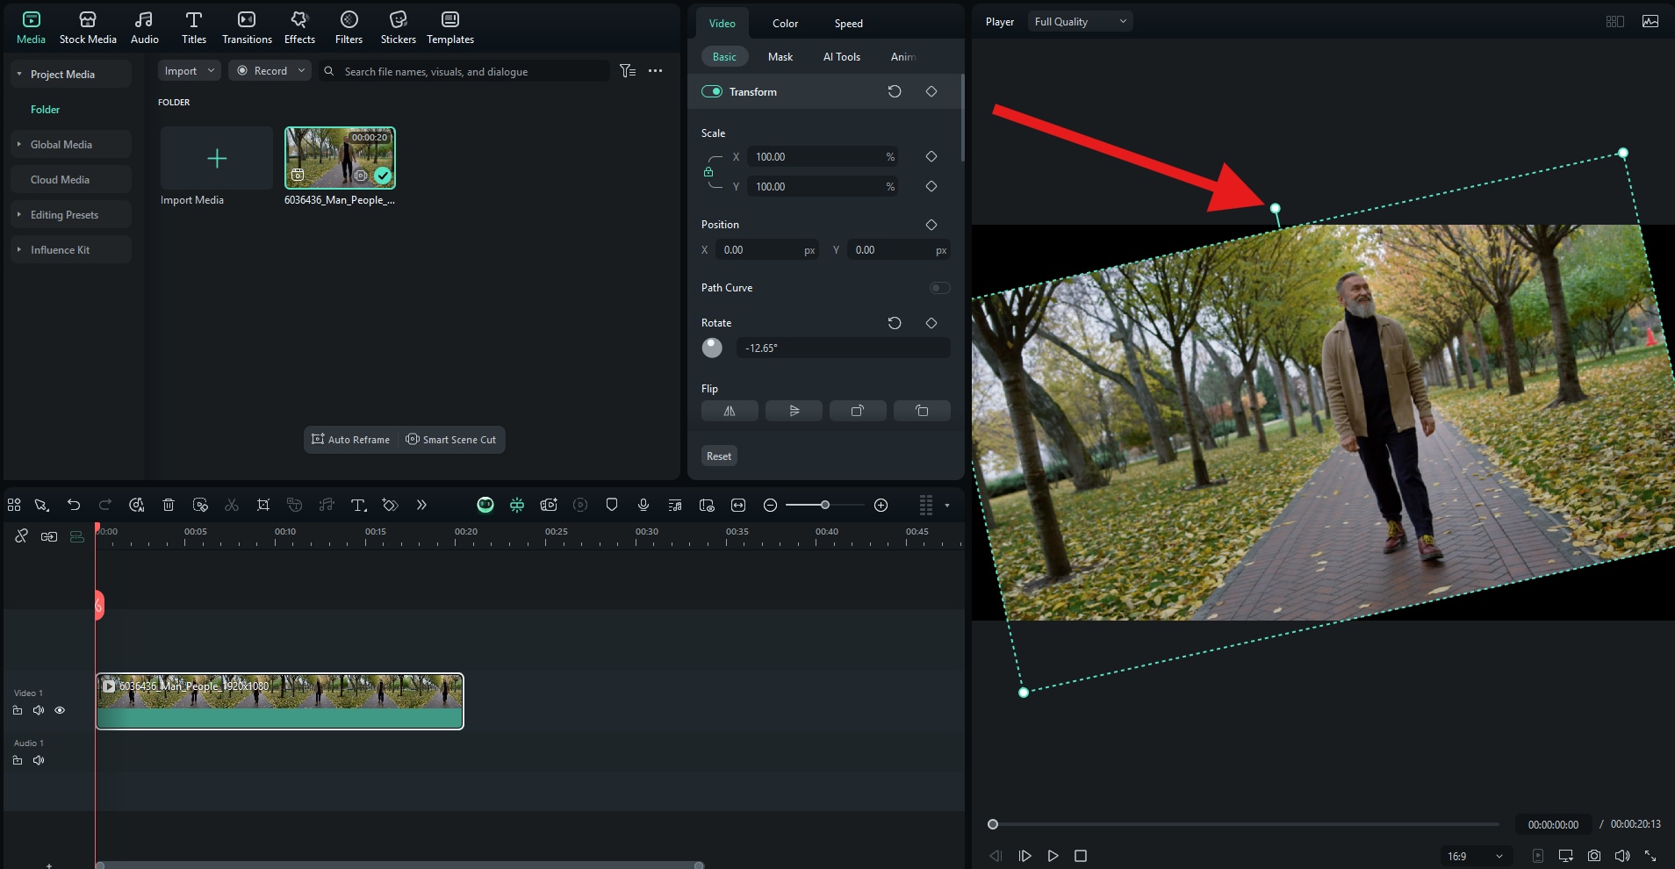Click the Reset button in properties
The width and height of the screenshot is (1675, 869).
[x=719, y=456]
